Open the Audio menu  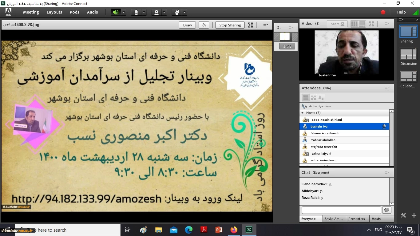pyautogui.click(x=93, y=12)
